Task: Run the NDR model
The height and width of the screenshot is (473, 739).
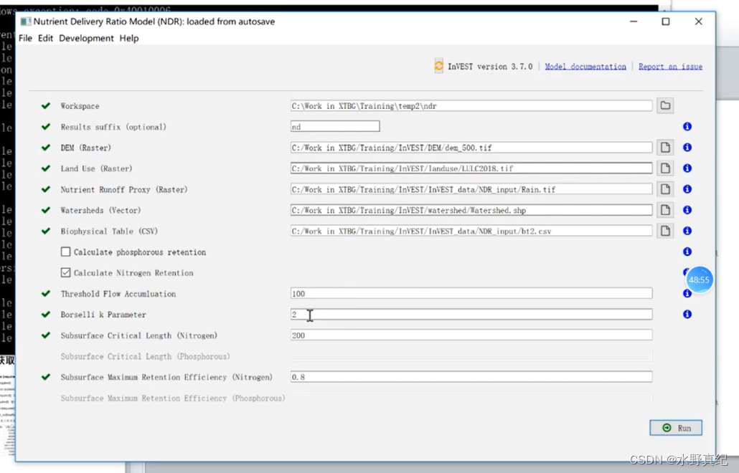Action: point(676,428)
